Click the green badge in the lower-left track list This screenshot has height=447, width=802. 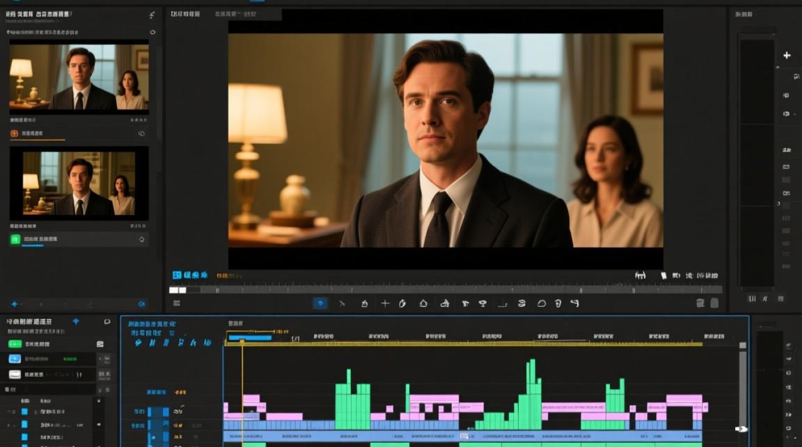[x=15, y=344]
